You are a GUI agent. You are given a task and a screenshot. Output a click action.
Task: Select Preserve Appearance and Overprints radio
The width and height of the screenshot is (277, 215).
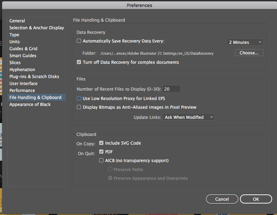click(110, 178)
